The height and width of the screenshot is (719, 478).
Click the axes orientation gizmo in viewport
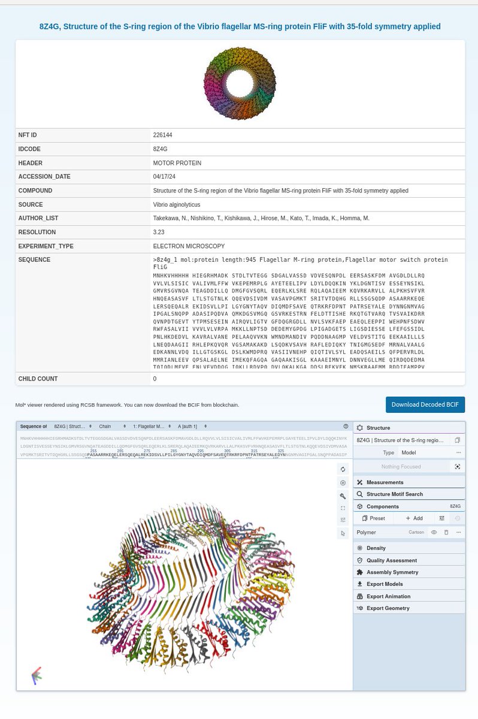(36, 675)
